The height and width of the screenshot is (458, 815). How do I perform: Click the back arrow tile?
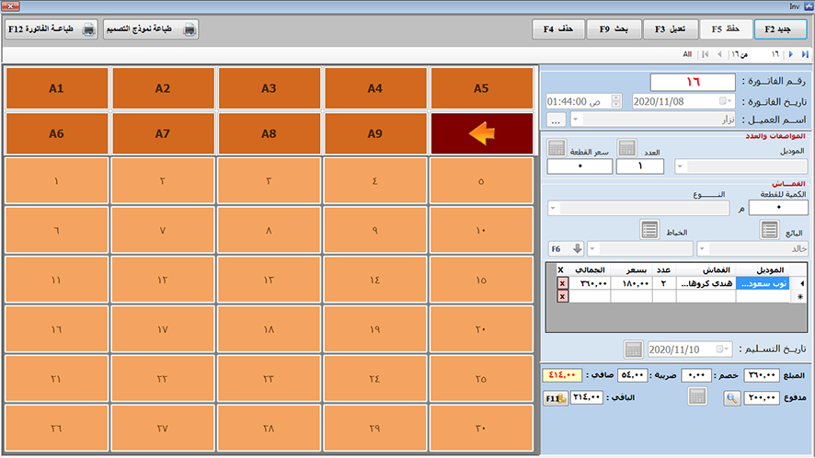pyautogui.click(x=482, y=134)
